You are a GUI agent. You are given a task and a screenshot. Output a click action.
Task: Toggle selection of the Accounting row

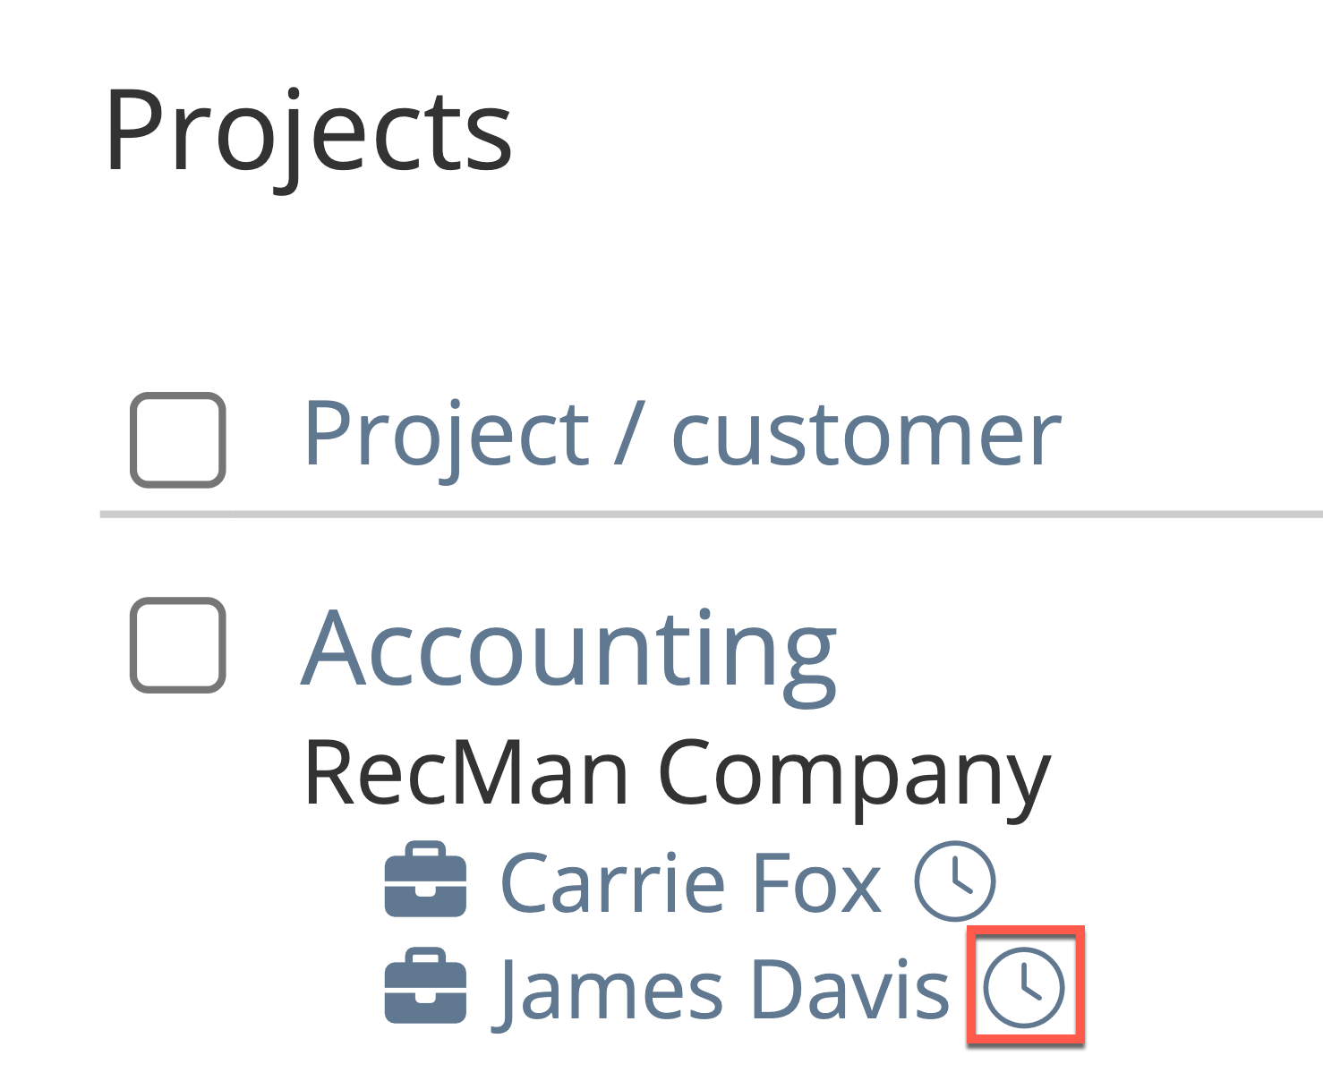tap(178, 645)
